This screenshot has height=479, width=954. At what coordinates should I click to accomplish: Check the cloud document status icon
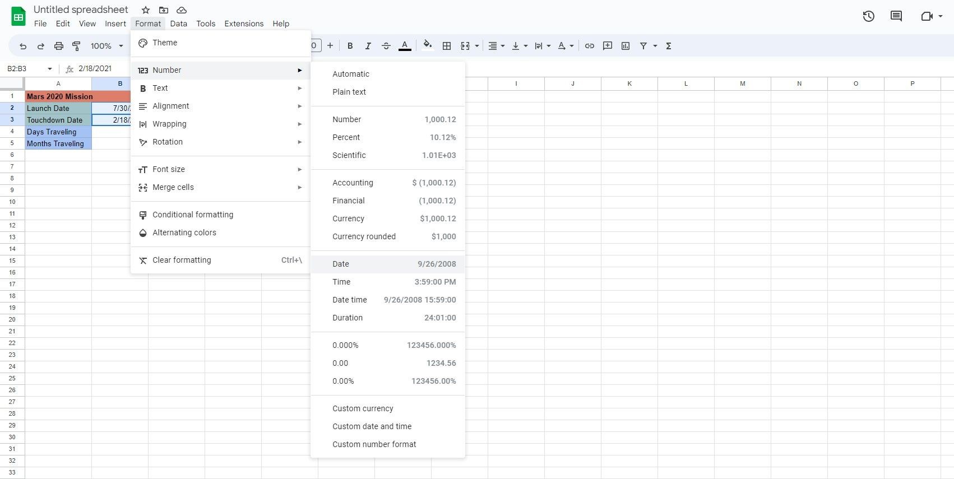(182, 10)
